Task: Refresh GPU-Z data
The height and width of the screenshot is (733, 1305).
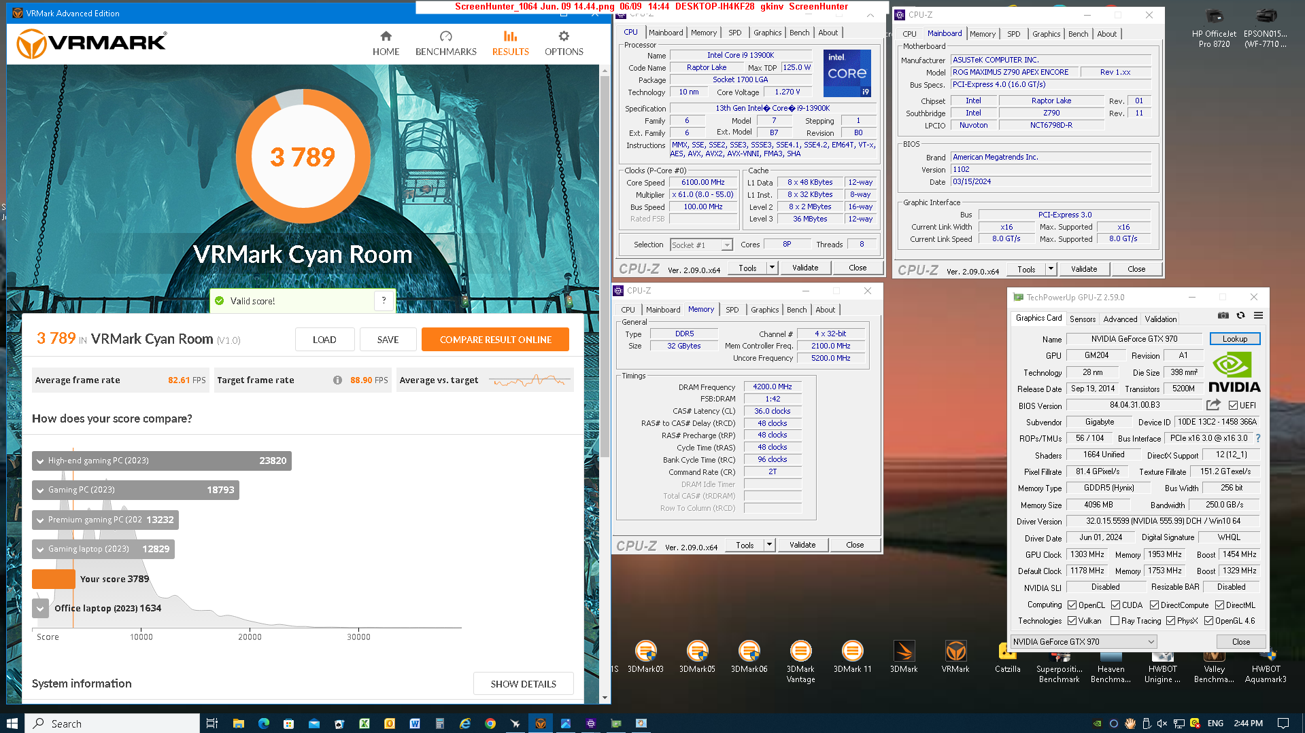Action: (1240, 315)
